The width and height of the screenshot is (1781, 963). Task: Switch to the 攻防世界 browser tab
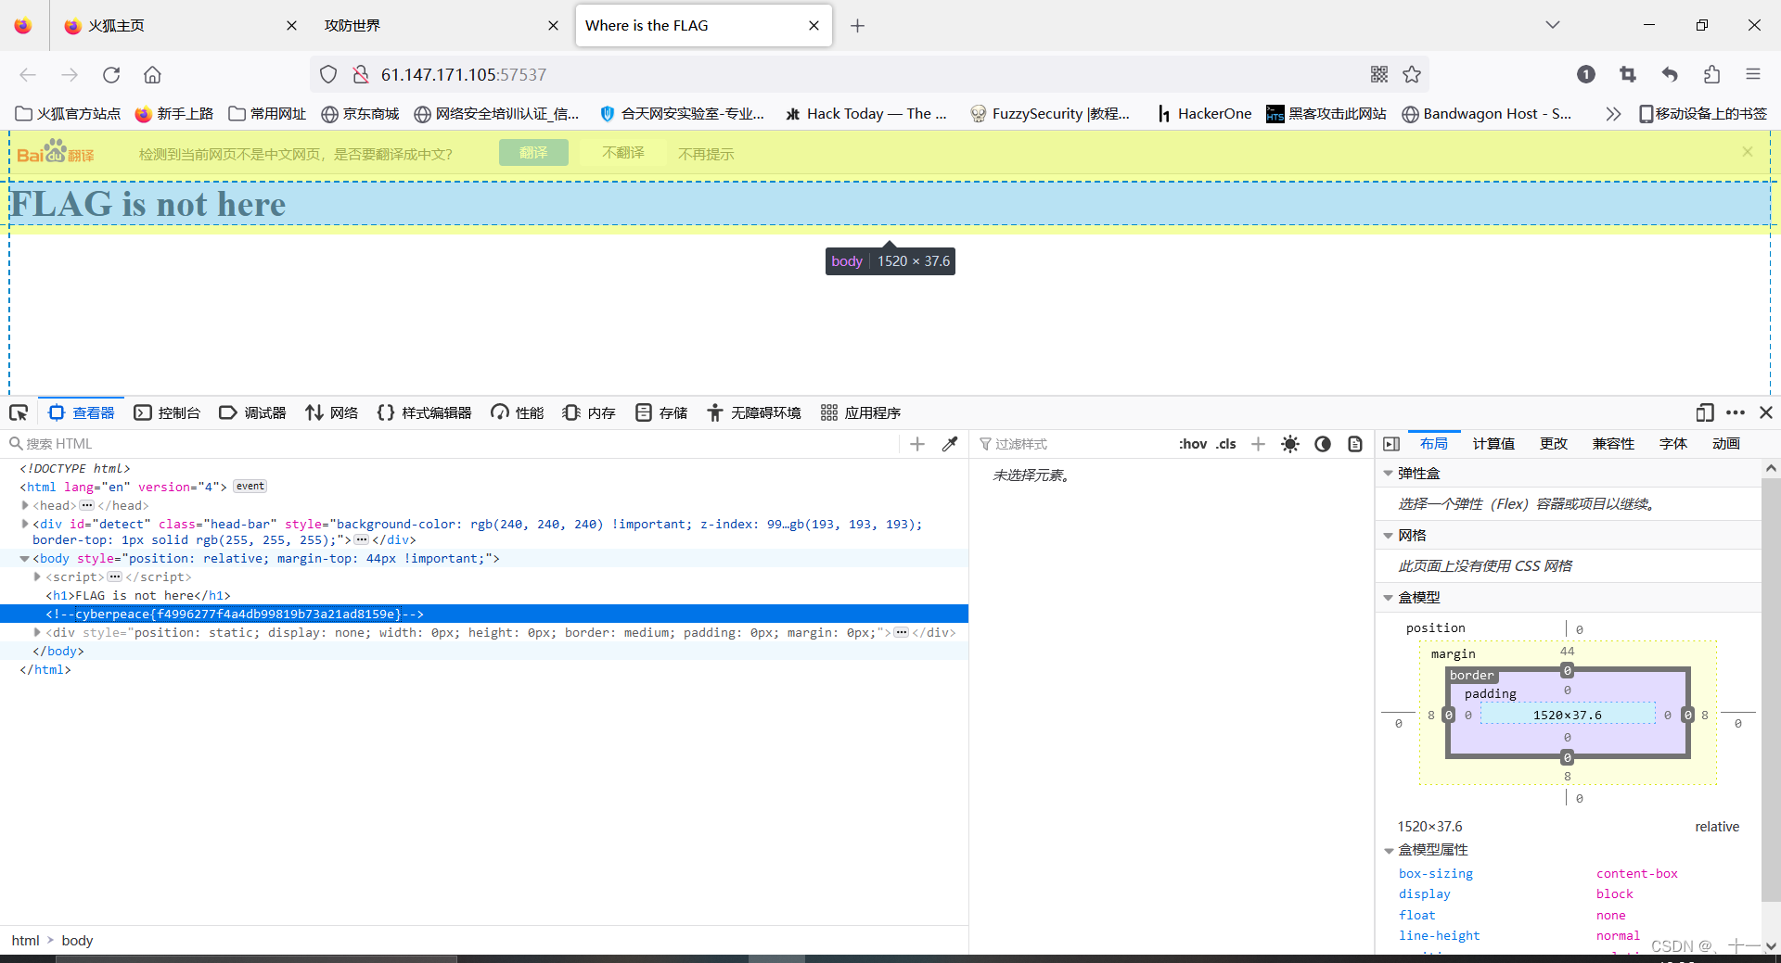point(438,26)
